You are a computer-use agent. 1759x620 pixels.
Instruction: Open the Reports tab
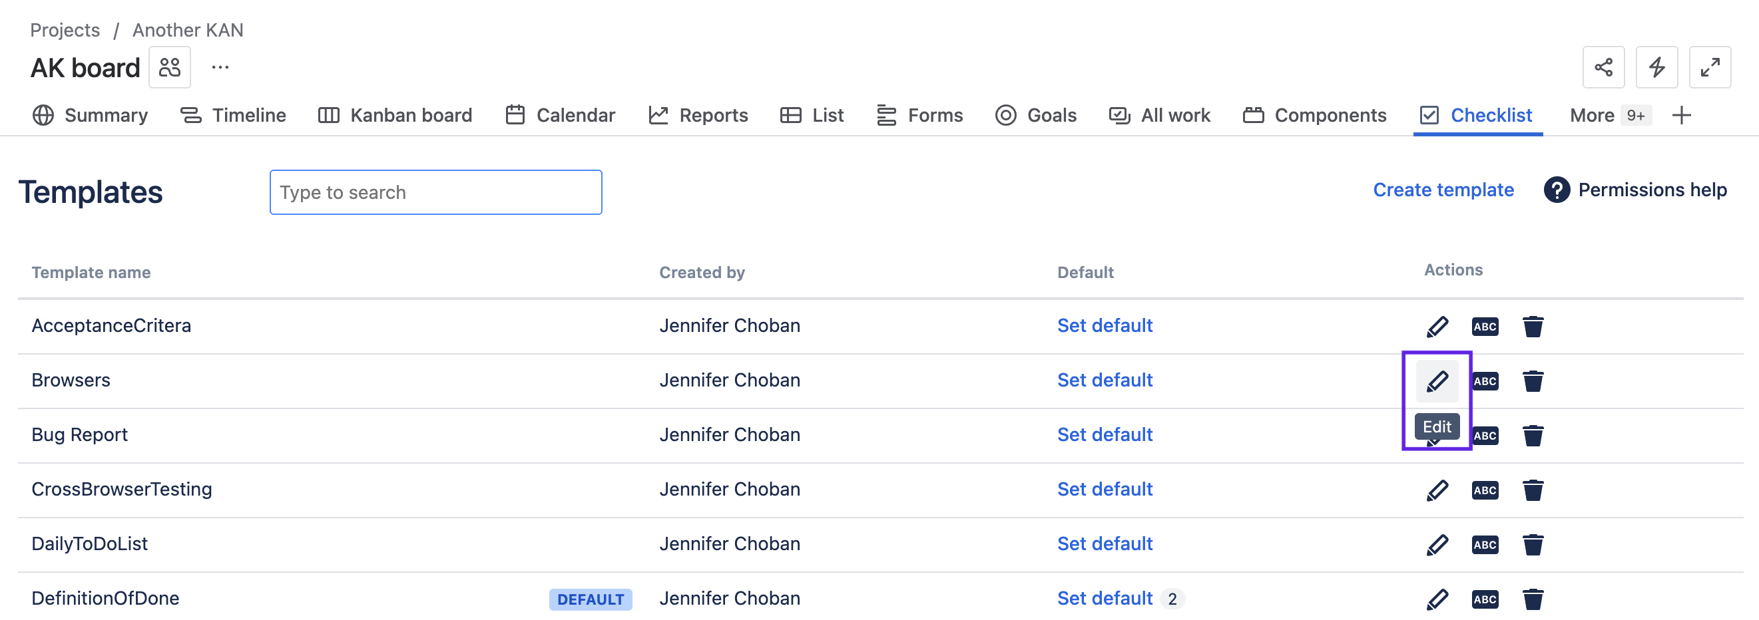coord(698,115)
